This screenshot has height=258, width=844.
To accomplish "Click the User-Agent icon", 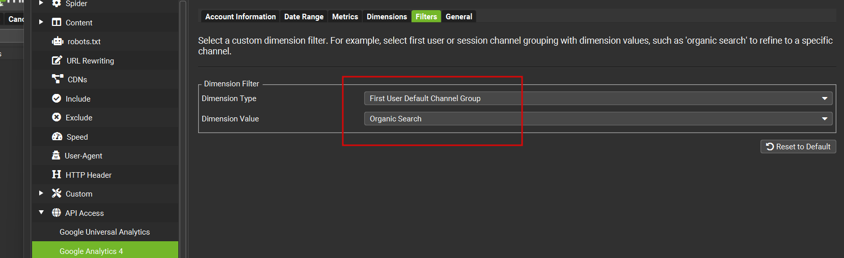I will (x=56, y=155).
